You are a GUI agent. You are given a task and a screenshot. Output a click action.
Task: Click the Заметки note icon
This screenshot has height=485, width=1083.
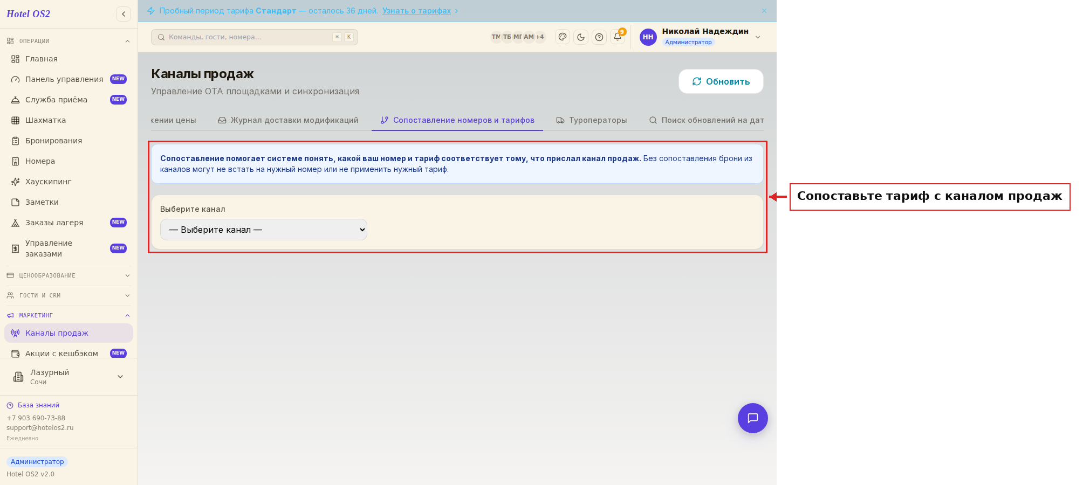coord(15,202)
